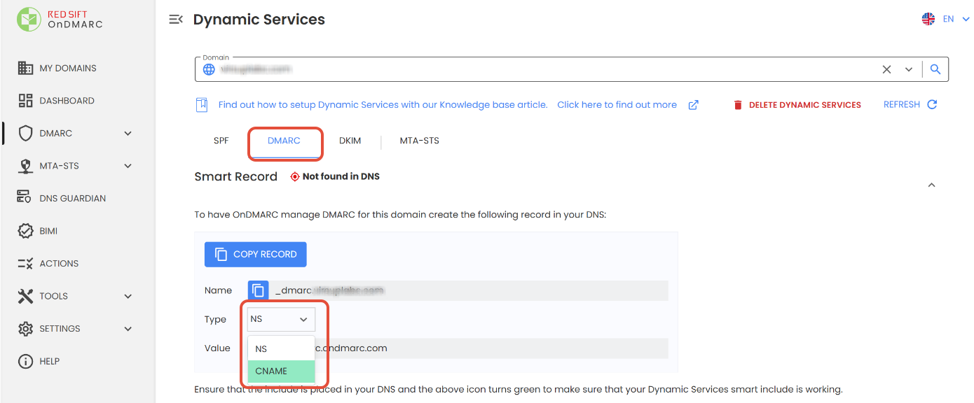This screenshot has width=974, height=403.
Task: Click the Actions list icon
Action: (25, 264)
